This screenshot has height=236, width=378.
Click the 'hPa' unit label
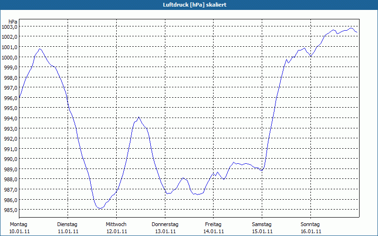click(x=13, y=22)
